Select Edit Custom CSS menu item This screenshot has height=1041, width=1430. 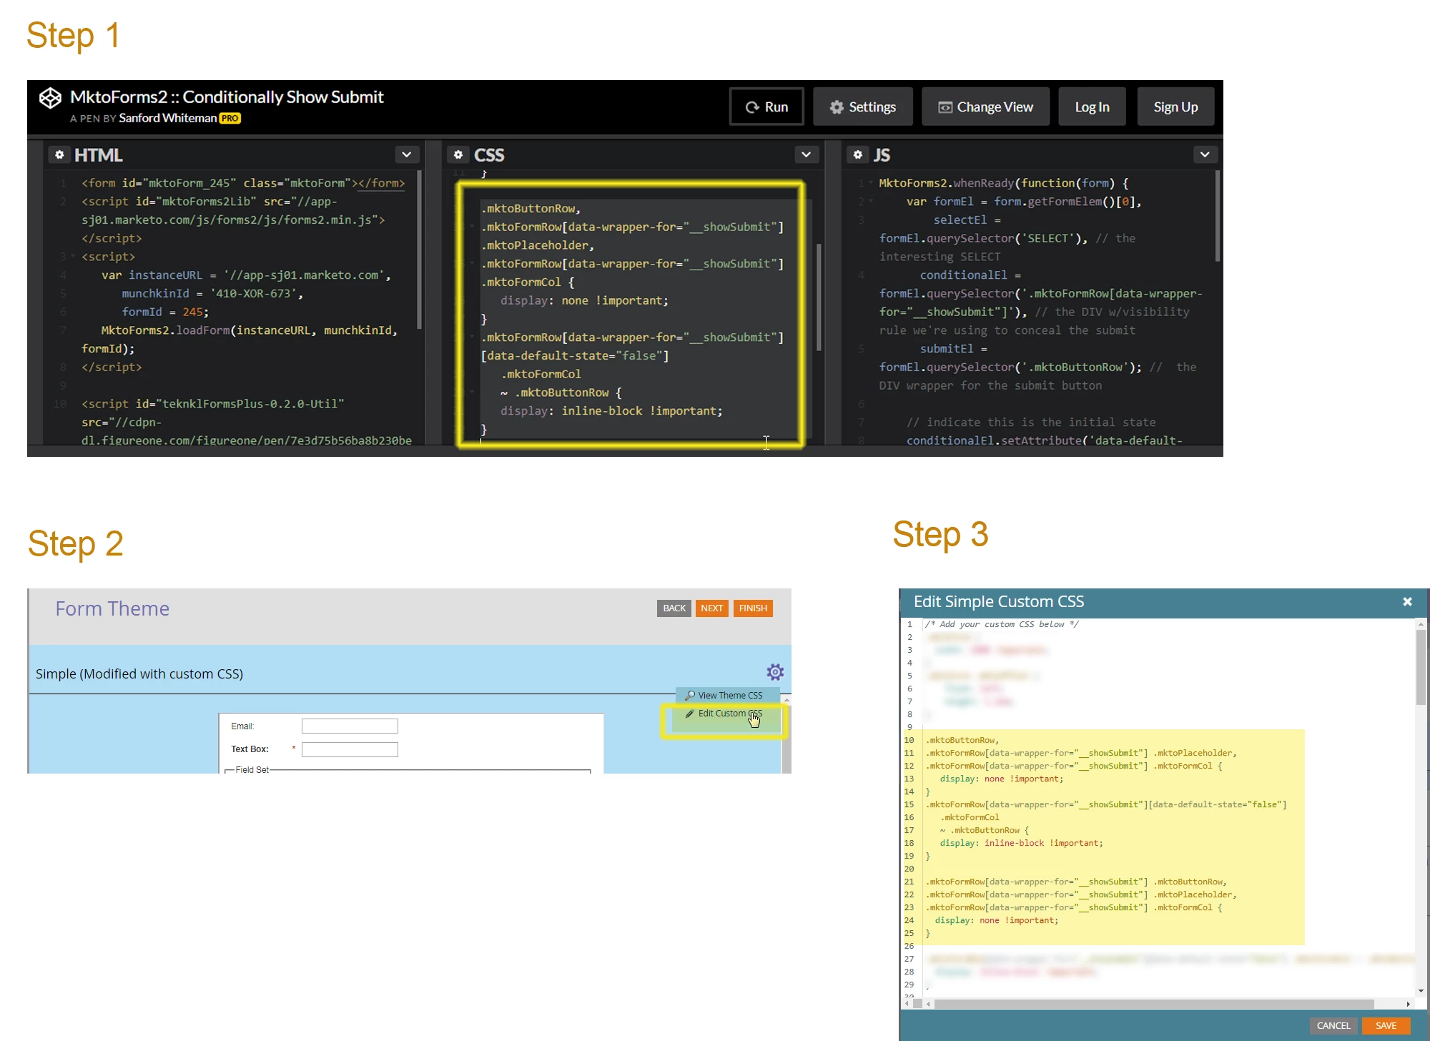729,714
